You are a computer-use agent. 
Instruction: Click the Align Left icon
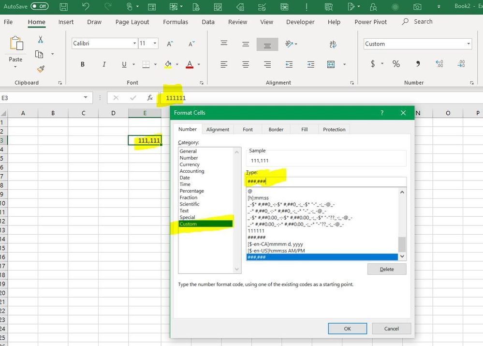point(224,64)
